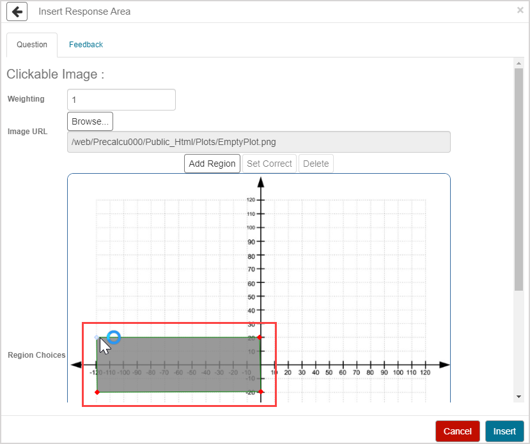The height and width of the screenshot is (444, 530).
Task: Click the Delete region button
Action: (316, 164)
